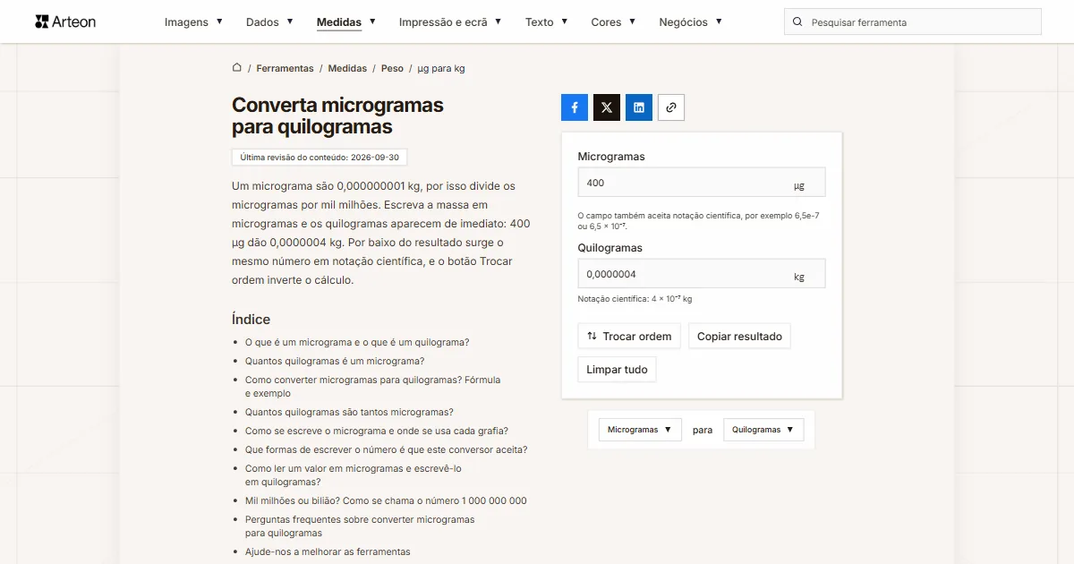Click Copiar resultado button
Image resolution: width=1074 pixels, height=564 pixels.
coord(739,337)
